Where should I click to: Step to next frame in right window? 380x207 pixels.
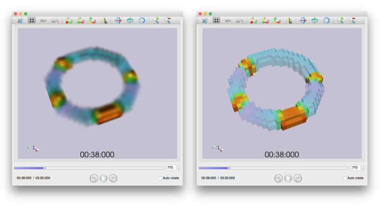tap(298, 178)
